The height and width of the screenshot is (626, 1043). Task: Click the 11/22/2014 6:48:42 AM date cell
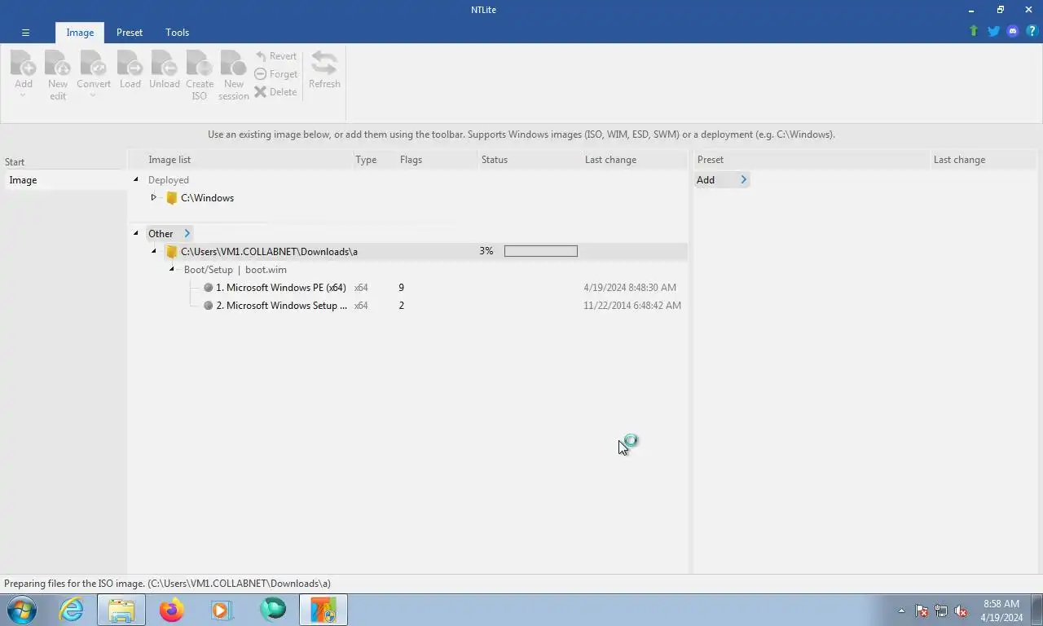tap(632, 306)
